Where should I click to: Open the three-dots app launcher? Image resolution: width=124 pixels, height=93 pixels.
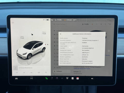pos(62,78)
